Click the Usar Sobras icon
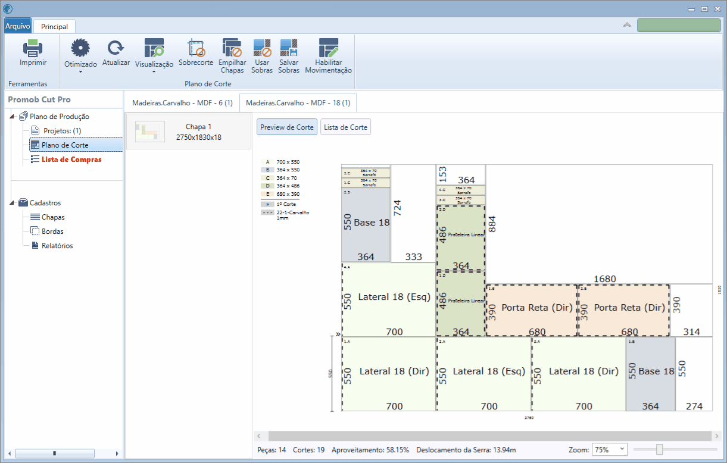Viewport: 727px width, 463px height. click(262, 48)
